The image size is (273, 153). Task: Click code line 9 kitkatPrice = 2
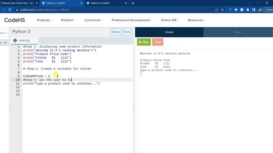[x=37, y=76]
